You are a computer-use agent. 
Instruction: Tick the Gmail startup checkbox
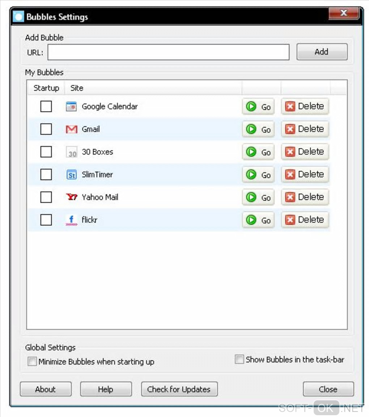point(46,129)
